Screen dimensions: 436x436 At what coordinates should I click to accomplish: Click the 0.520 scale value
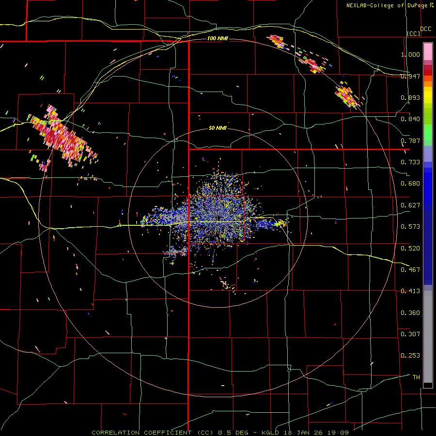(410, 249)
